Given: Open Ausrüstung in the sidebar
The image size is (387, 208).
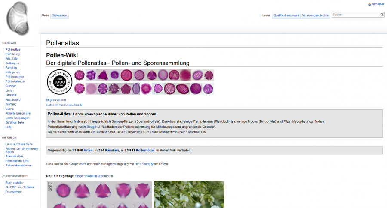Looking at the screenshot, I should click(x=13, y=99).
